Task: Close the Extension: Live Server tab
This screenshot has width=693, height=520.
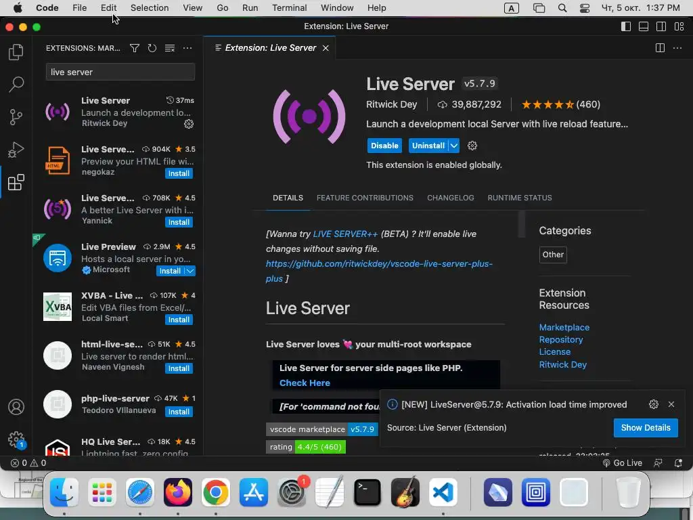Action: (326, 48)
